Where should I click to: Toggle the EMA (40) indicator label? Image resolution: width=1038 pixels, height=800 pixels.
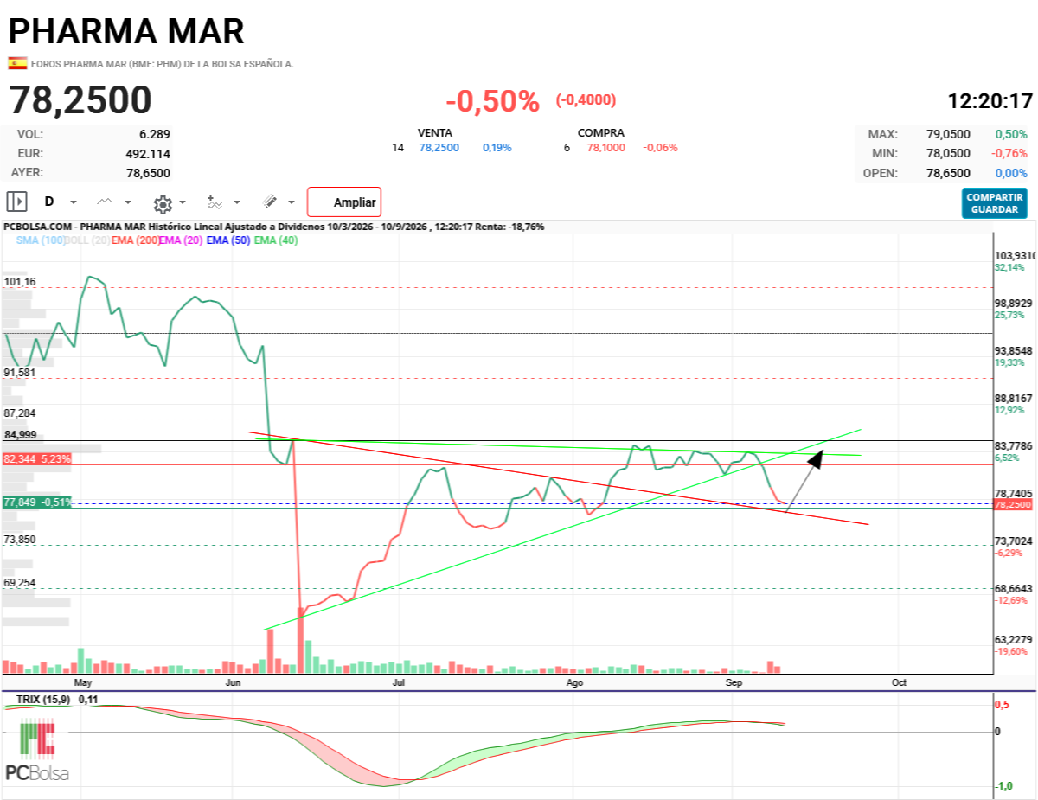point(276,240)
